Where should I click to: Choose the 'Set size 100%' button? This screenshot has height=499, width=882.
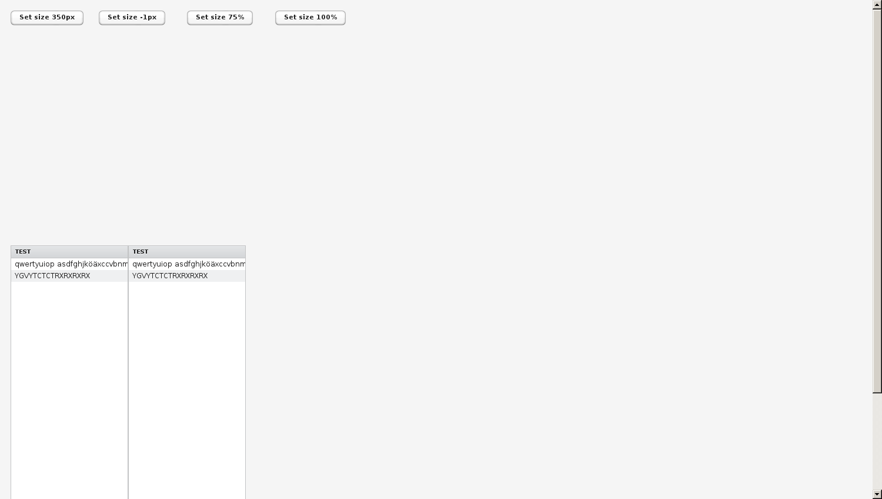pos(310,18)
